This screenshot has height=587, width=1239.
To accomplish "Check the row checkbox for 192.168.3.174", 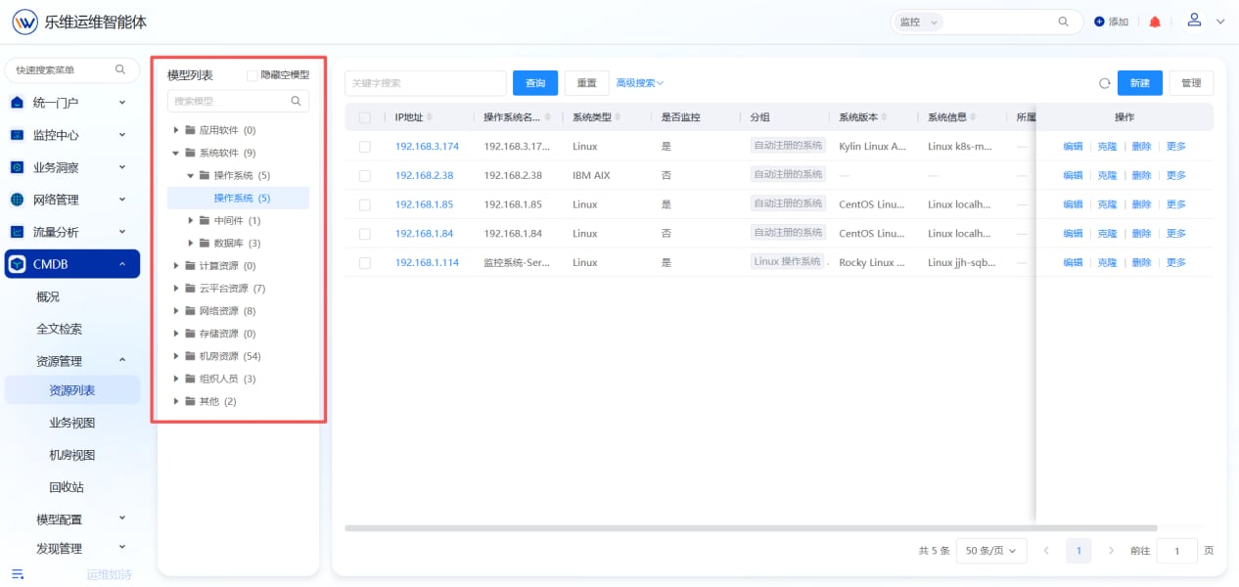I will click(365, 147).
